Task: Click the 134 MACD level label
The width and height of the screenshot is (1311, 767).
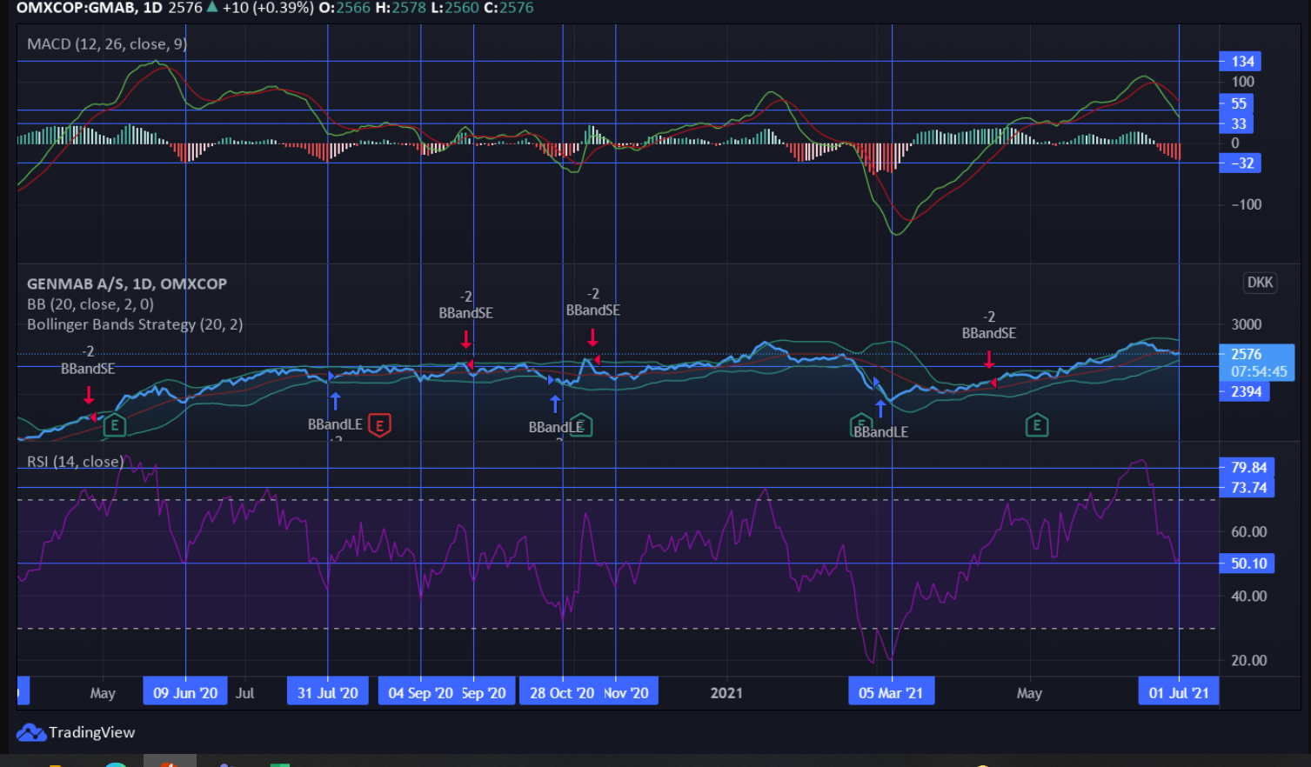Action: coord(1241,62)
